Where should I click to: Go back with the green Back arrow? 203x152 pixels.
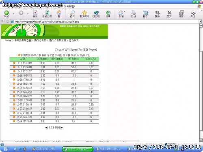tap(6, 14)
